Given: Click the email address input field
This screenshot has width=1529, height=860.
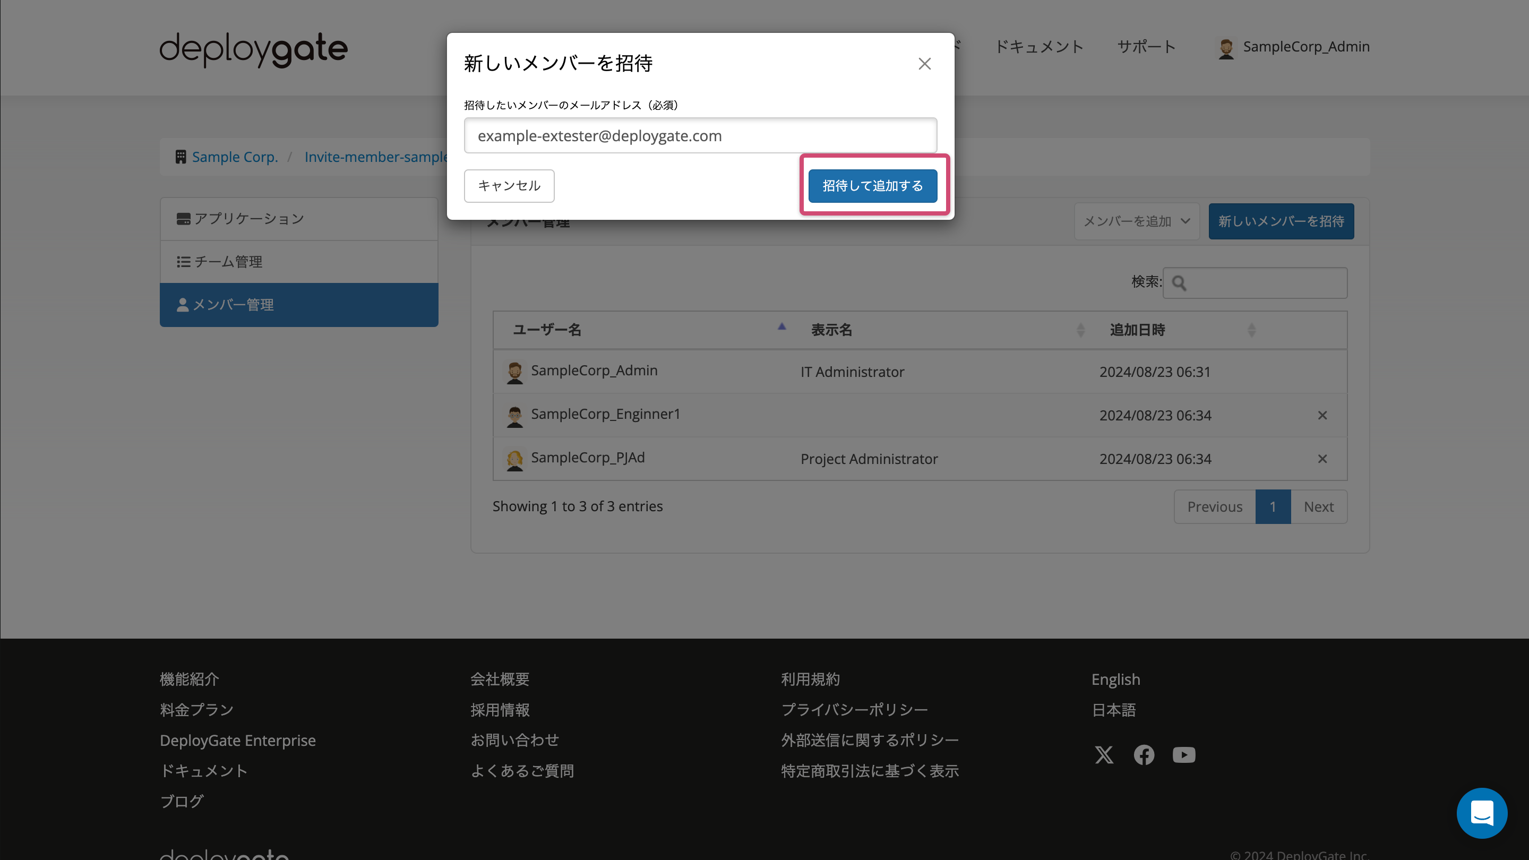Looking at the screenshot, I should [700, 135].
